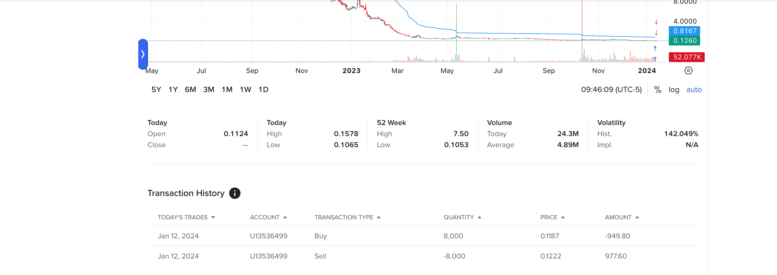Toggle log scale on chart
The height and width of the screenshot is (275, 777).
673,90
